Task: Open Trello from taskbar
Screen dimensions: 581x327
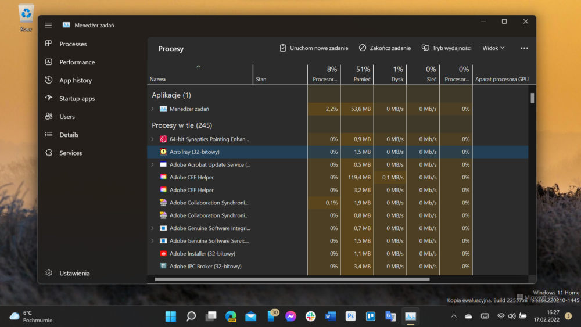Action: (371, 317)
